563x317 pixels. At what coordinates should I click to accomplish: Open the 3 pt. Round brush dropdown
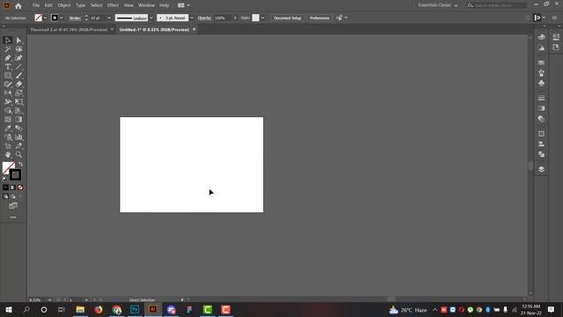coord(192,18)
